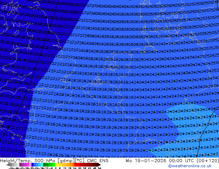This screenshot has width=219, height=169.
Task: Click the "0" value on the legend scale
Action: tap(56, 168)
